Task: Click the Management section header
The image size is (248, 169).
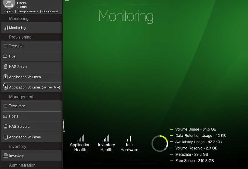Action: tap(21, 97)
